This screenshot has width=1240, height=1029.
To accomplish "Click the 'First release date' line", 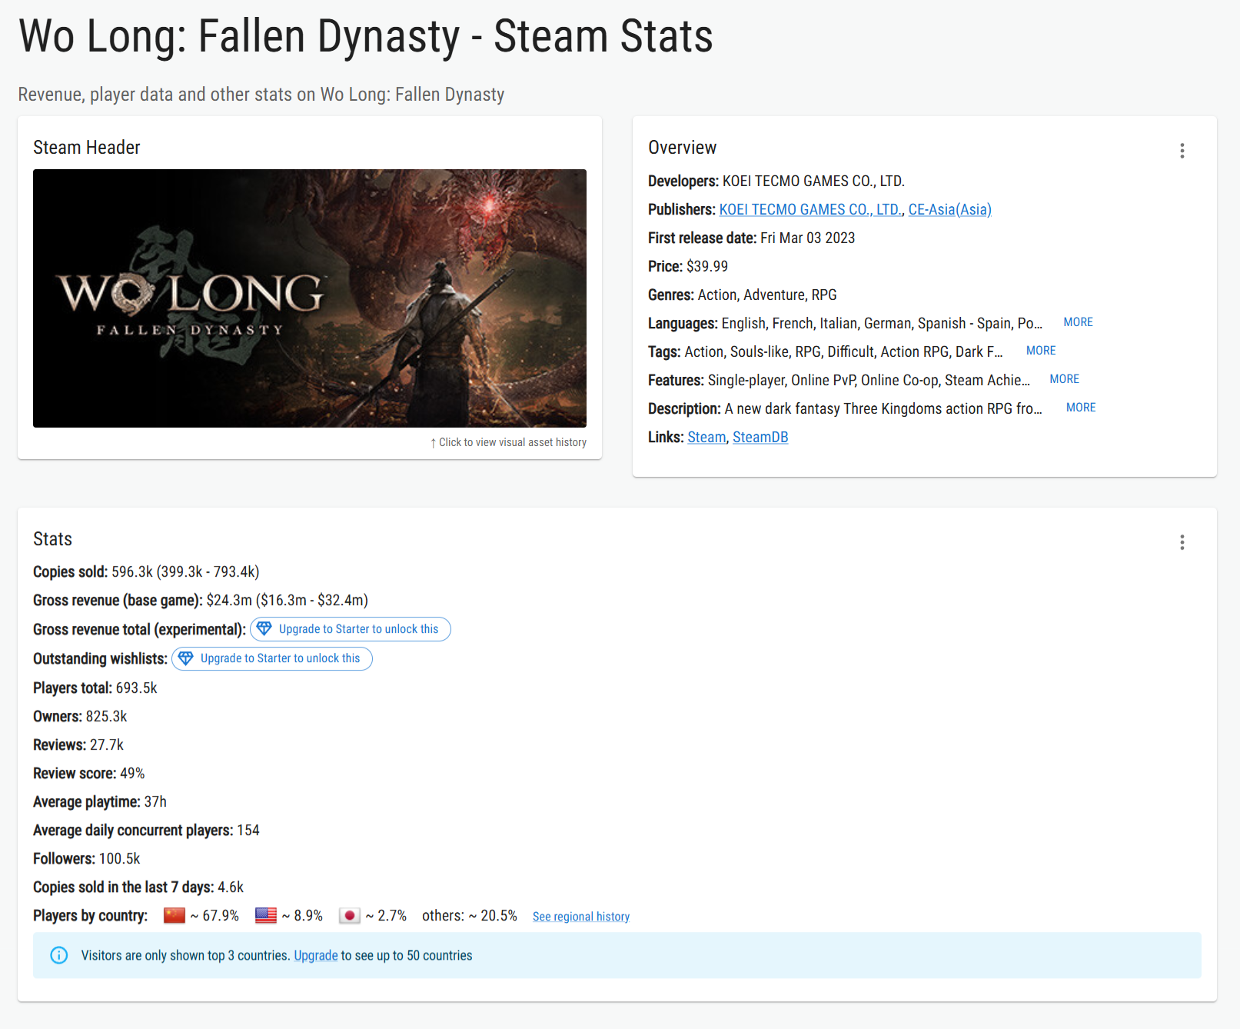I will coord(752,238).
